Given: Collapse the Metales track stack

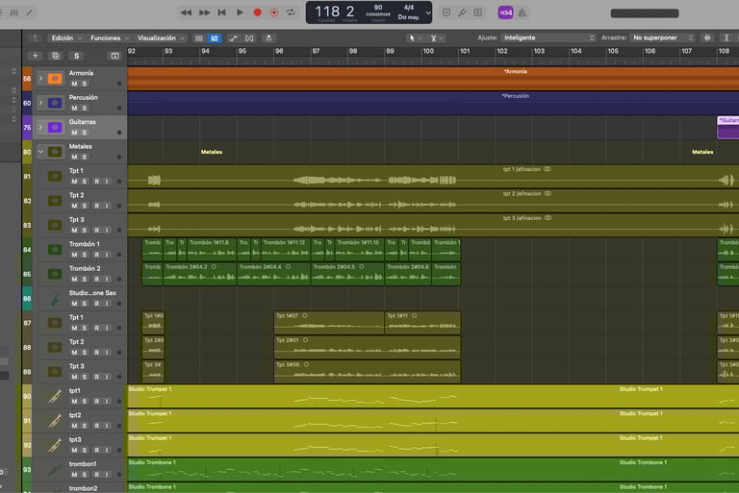Looking at the screenshot, I should pos(40,151).
